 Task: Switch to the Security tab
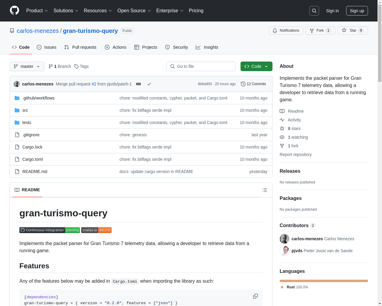click(x=177, y=47)
